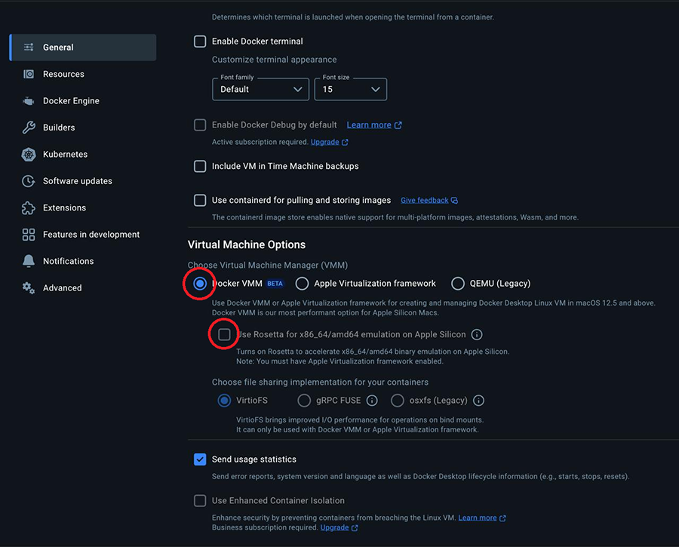Click Learn more next to Docker Debug
Screen dimensions: 679x547
(x=369, y=125)
